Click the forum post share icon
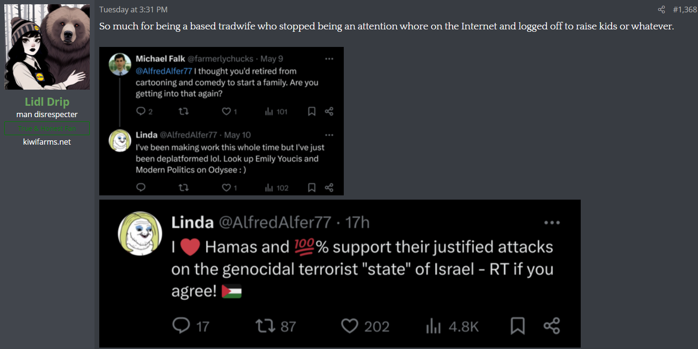This screenshot has width=698, height=349. [661, 9]
